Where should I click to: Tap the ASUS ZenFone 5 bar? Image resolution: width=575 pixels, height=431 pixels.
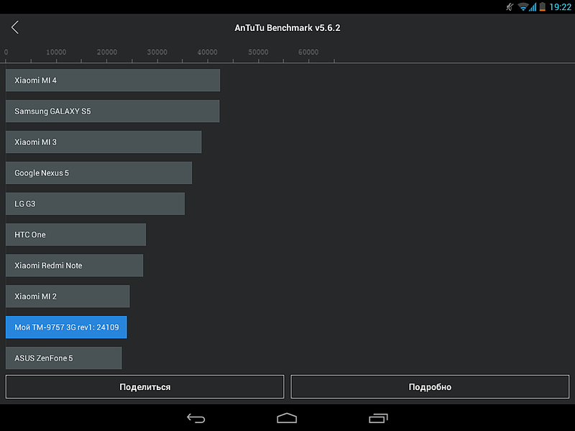coord(63,358)
